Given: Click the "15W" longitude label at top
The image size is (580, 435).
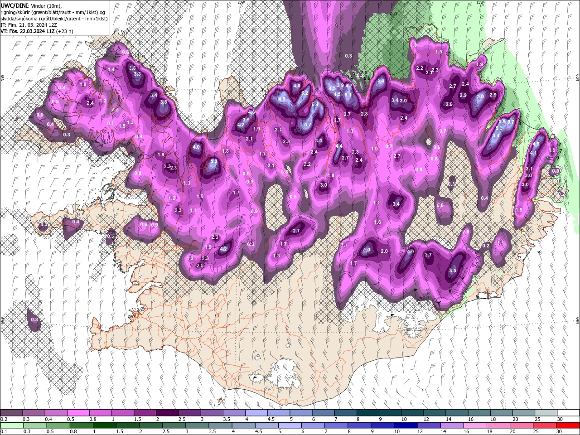Looking at the screenshot, I should tap(480, 2).
